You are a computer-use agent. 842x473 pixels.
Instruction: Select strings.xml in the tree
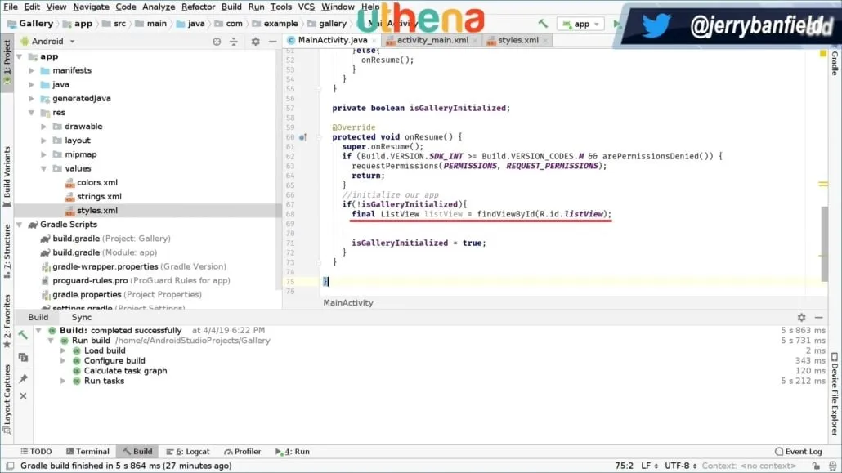99,197
